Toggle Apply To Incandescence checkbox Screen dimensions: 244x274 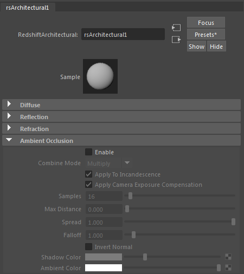point(88,174)
